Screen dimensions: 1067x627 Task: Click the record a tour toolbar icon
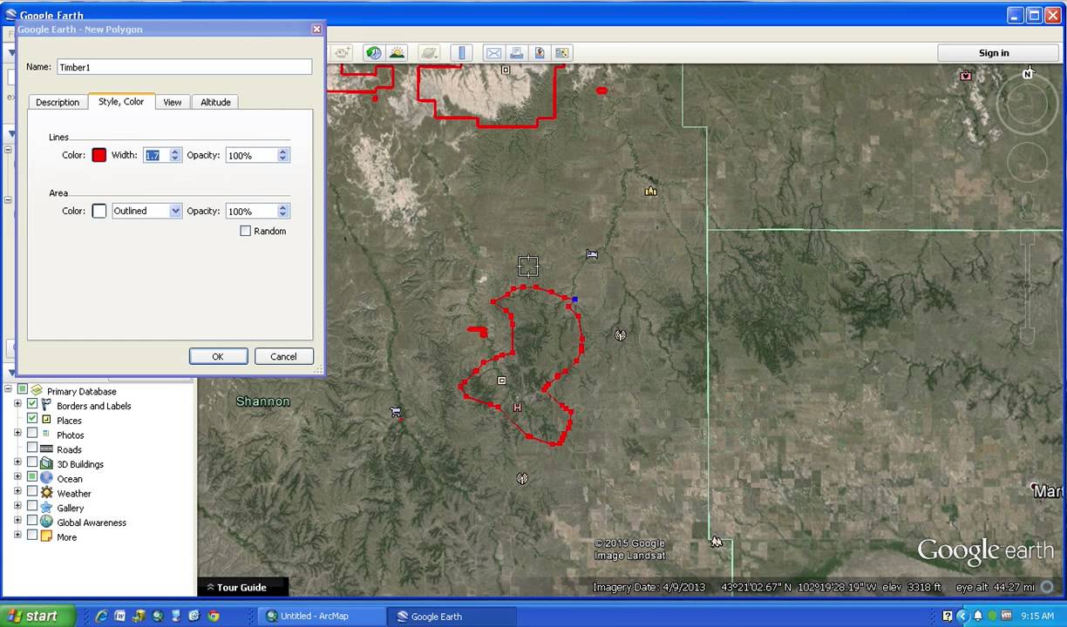[343, 53]
